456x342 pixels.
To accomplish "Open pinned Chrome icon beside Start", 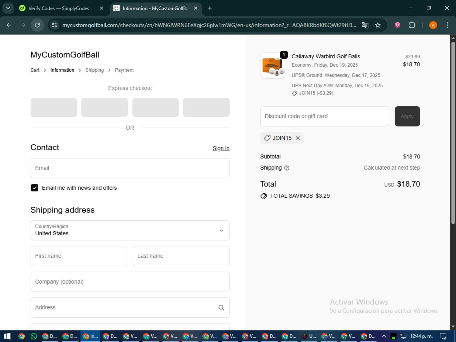I will pos(21,336).
